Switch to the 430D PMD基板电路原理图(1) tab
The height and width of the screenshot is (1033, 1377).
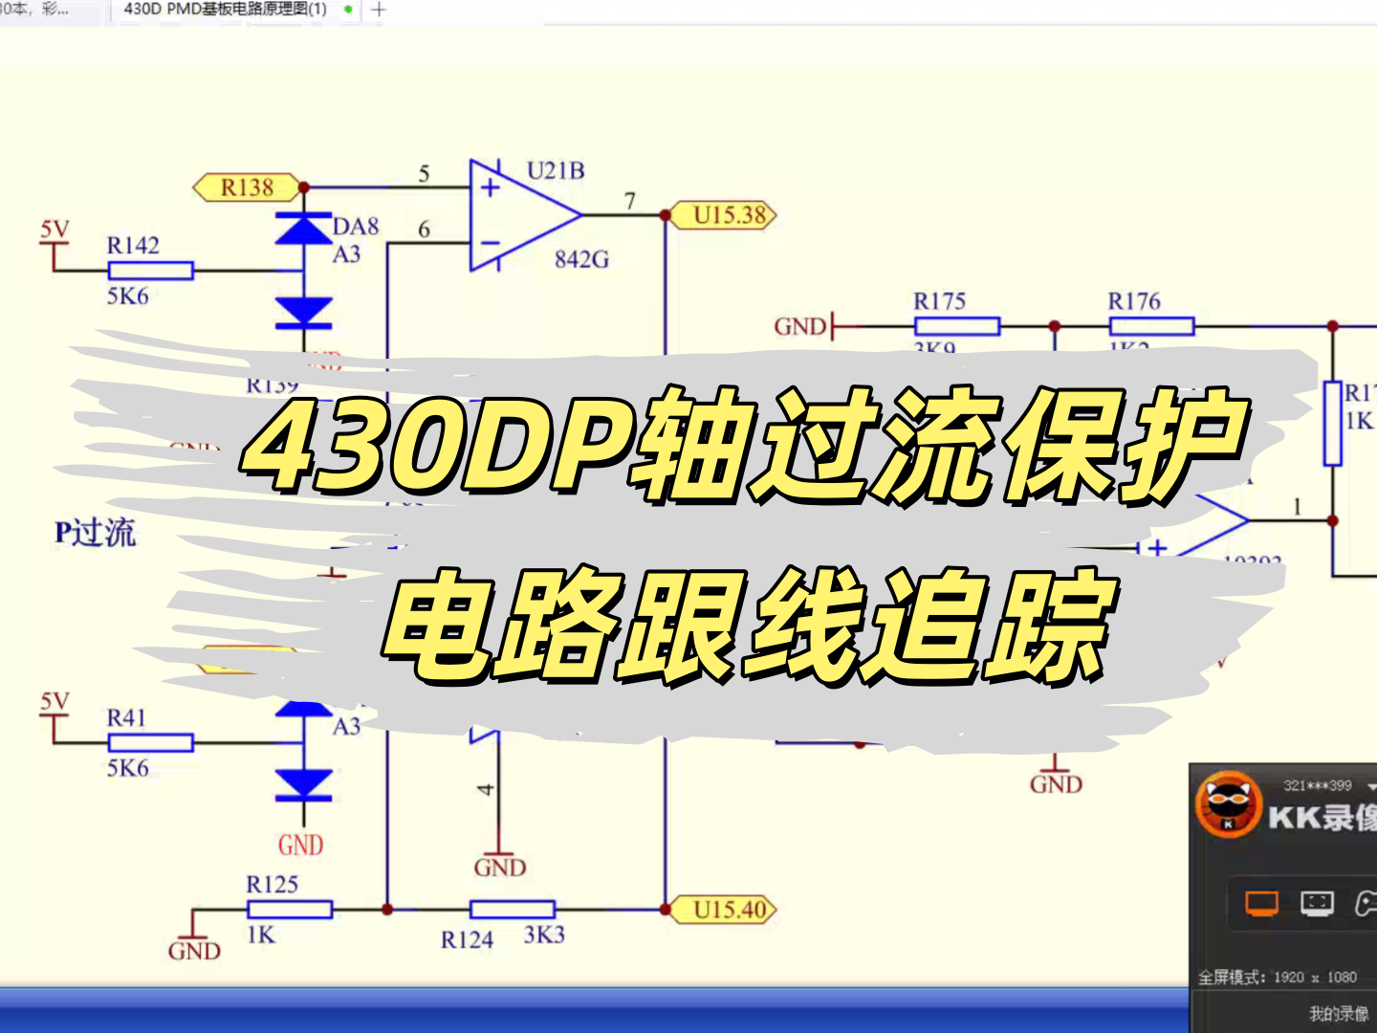click(226, 10)
